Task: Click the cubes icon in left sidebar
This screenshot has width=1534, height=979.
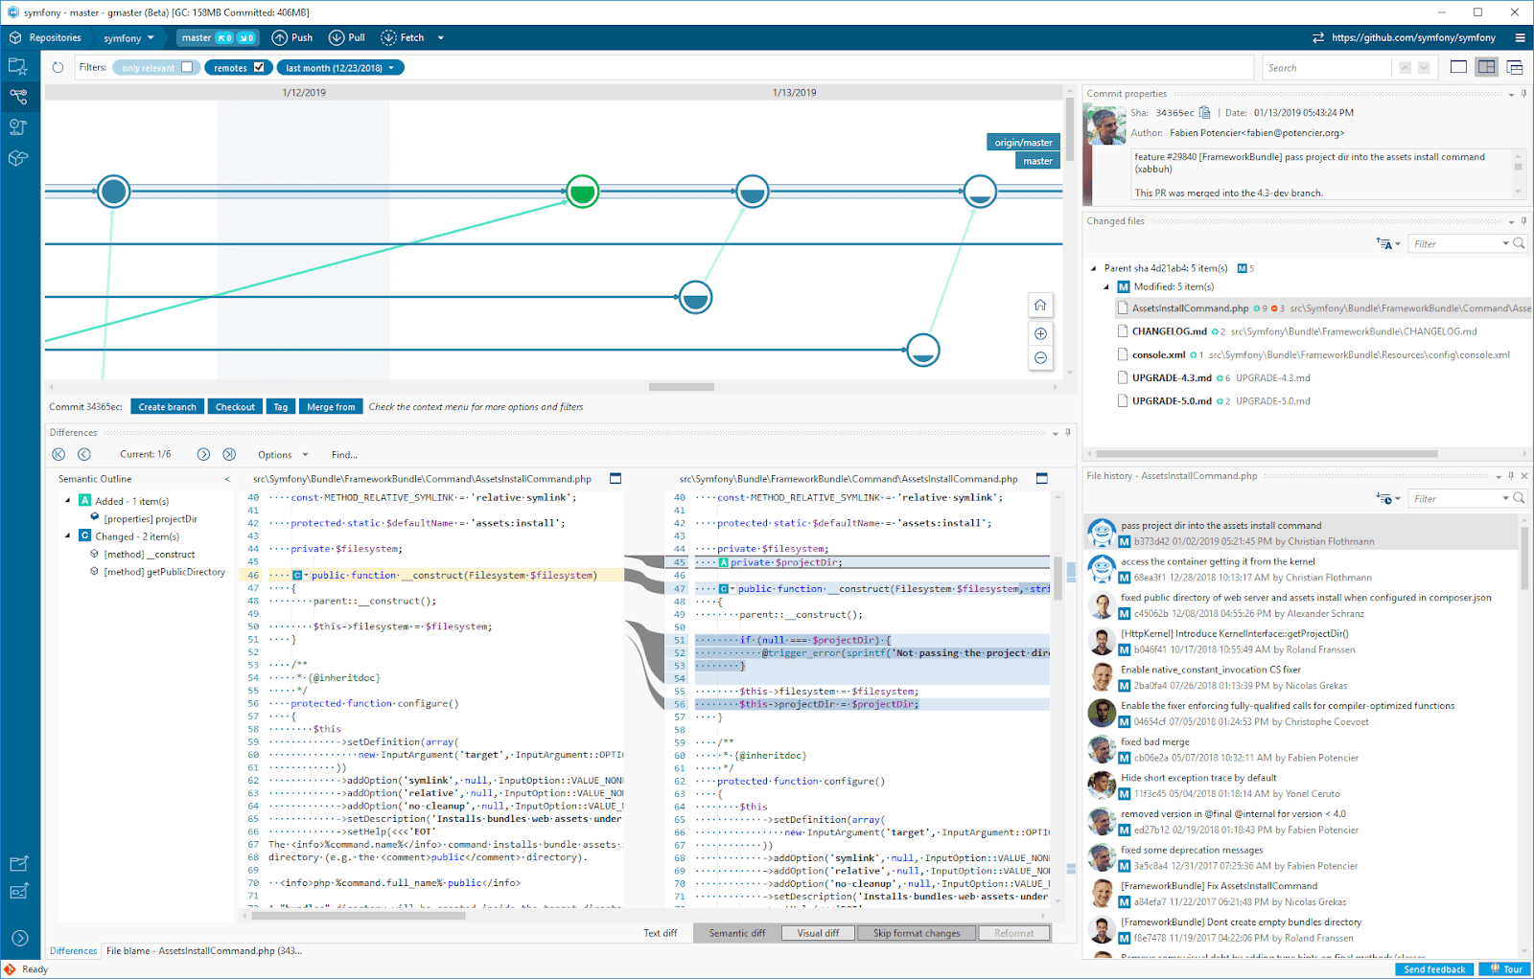Action: [18, 158]
